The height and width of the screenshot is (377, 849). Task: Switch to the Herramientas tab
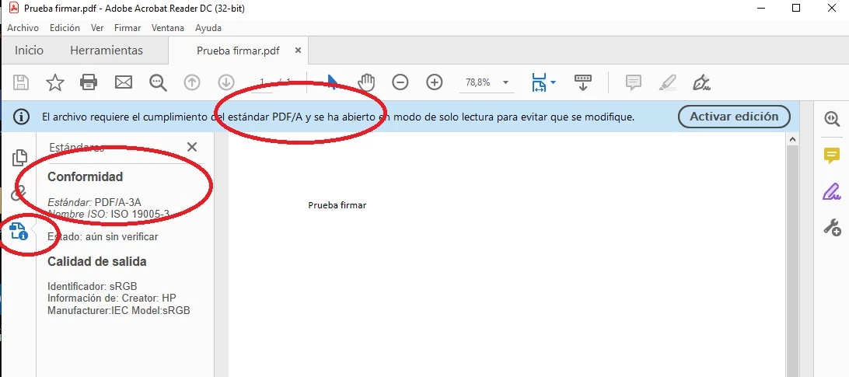coord(106,51)
